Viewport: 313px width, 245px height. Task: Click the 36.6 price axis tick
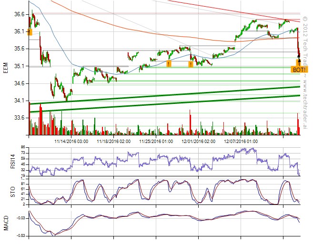point(19,15)
